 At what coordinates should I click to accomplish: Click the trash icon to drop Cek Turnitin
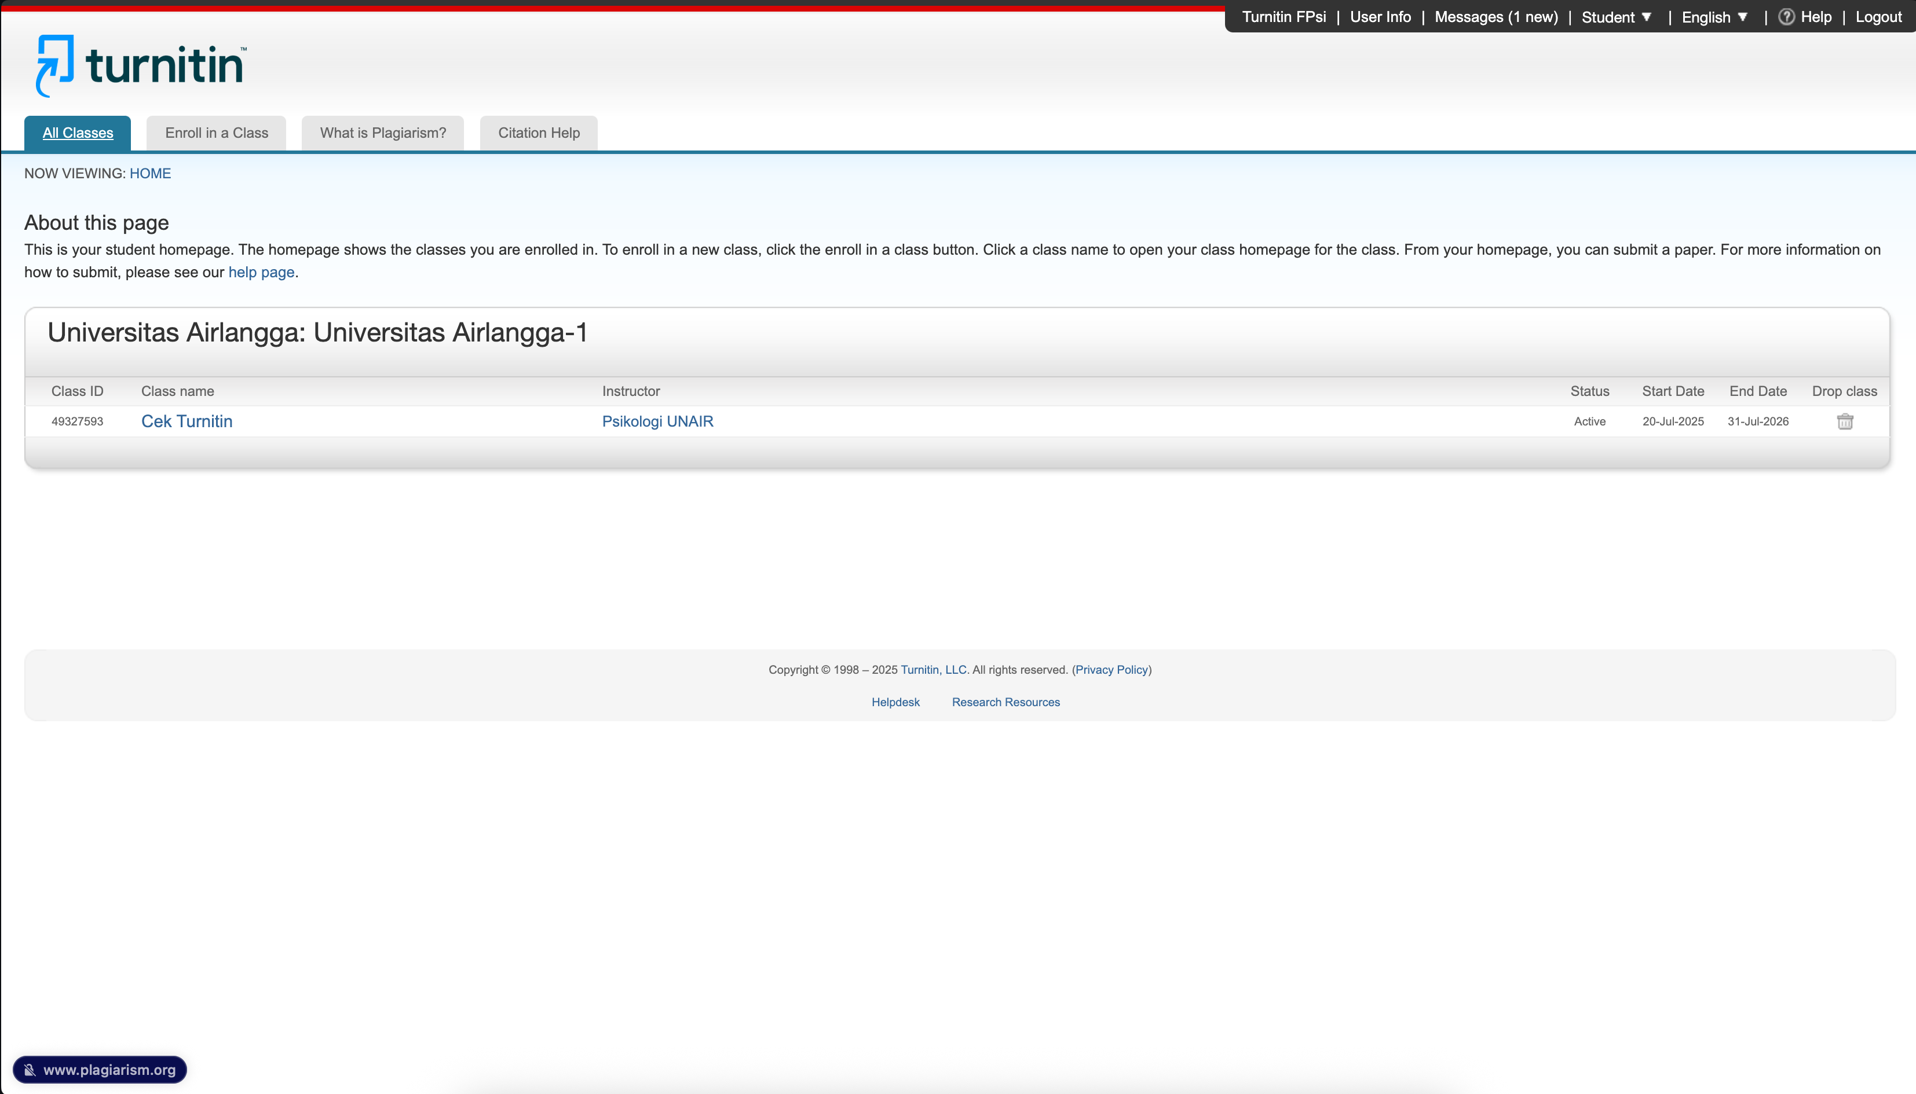[1845, 421]
